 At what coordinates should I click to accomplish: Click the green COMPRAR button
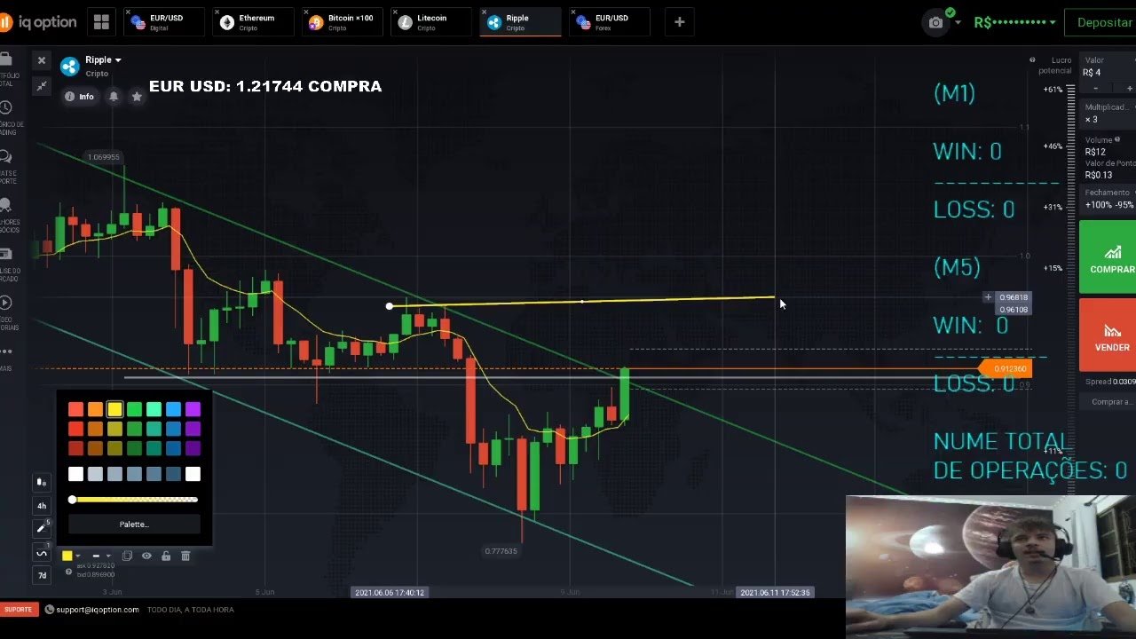pos(1108,256)
